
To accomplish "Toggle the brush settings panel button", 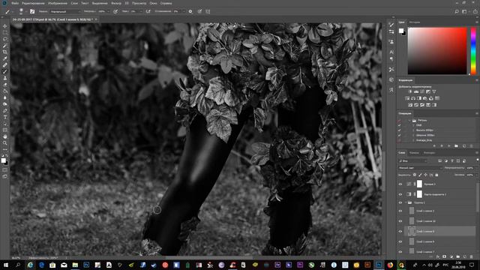I will coord(32,11).
